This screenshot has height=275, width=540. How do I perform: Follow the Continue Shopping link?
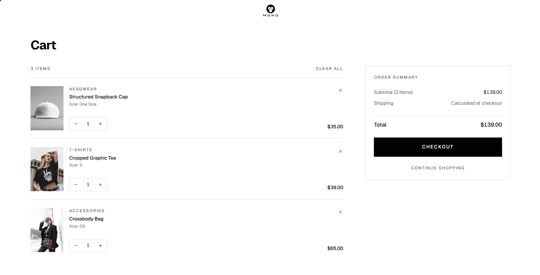[x=438, y=168]
